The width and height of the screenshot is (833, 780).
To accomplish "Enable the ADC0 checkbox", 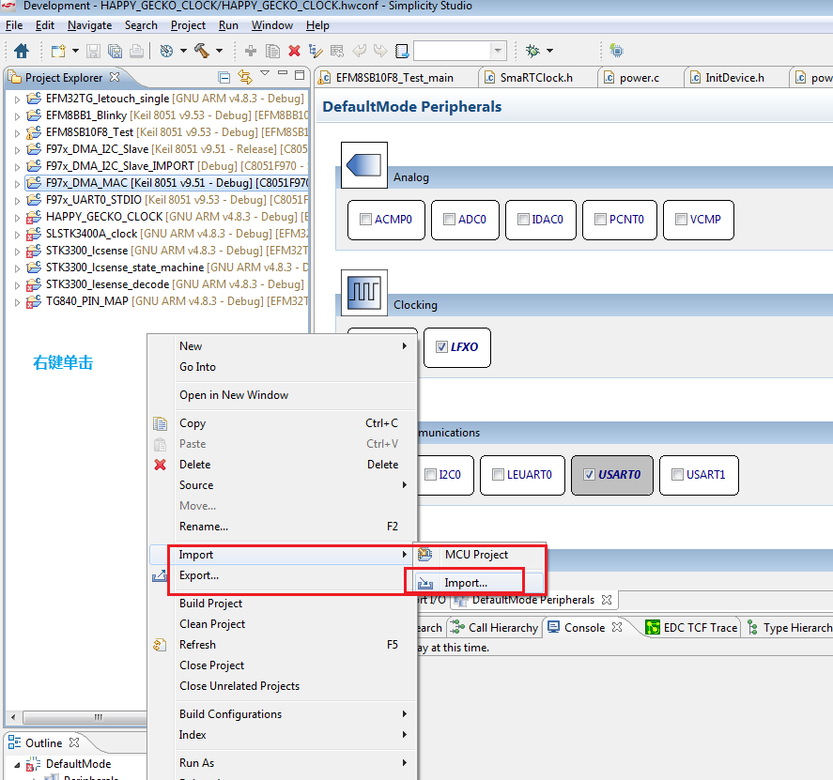I will point(450,220).
